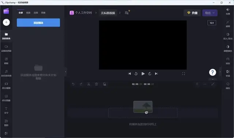Open the Templates sidebar tab

[x=6, y=61]
